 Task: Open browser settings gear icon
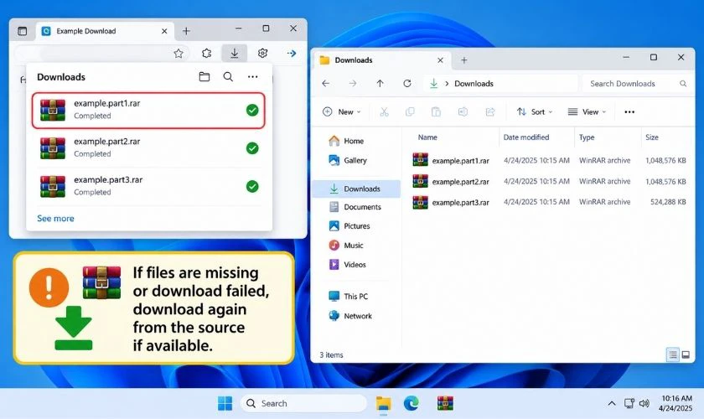pyautogui.click(x=262, y=54)
